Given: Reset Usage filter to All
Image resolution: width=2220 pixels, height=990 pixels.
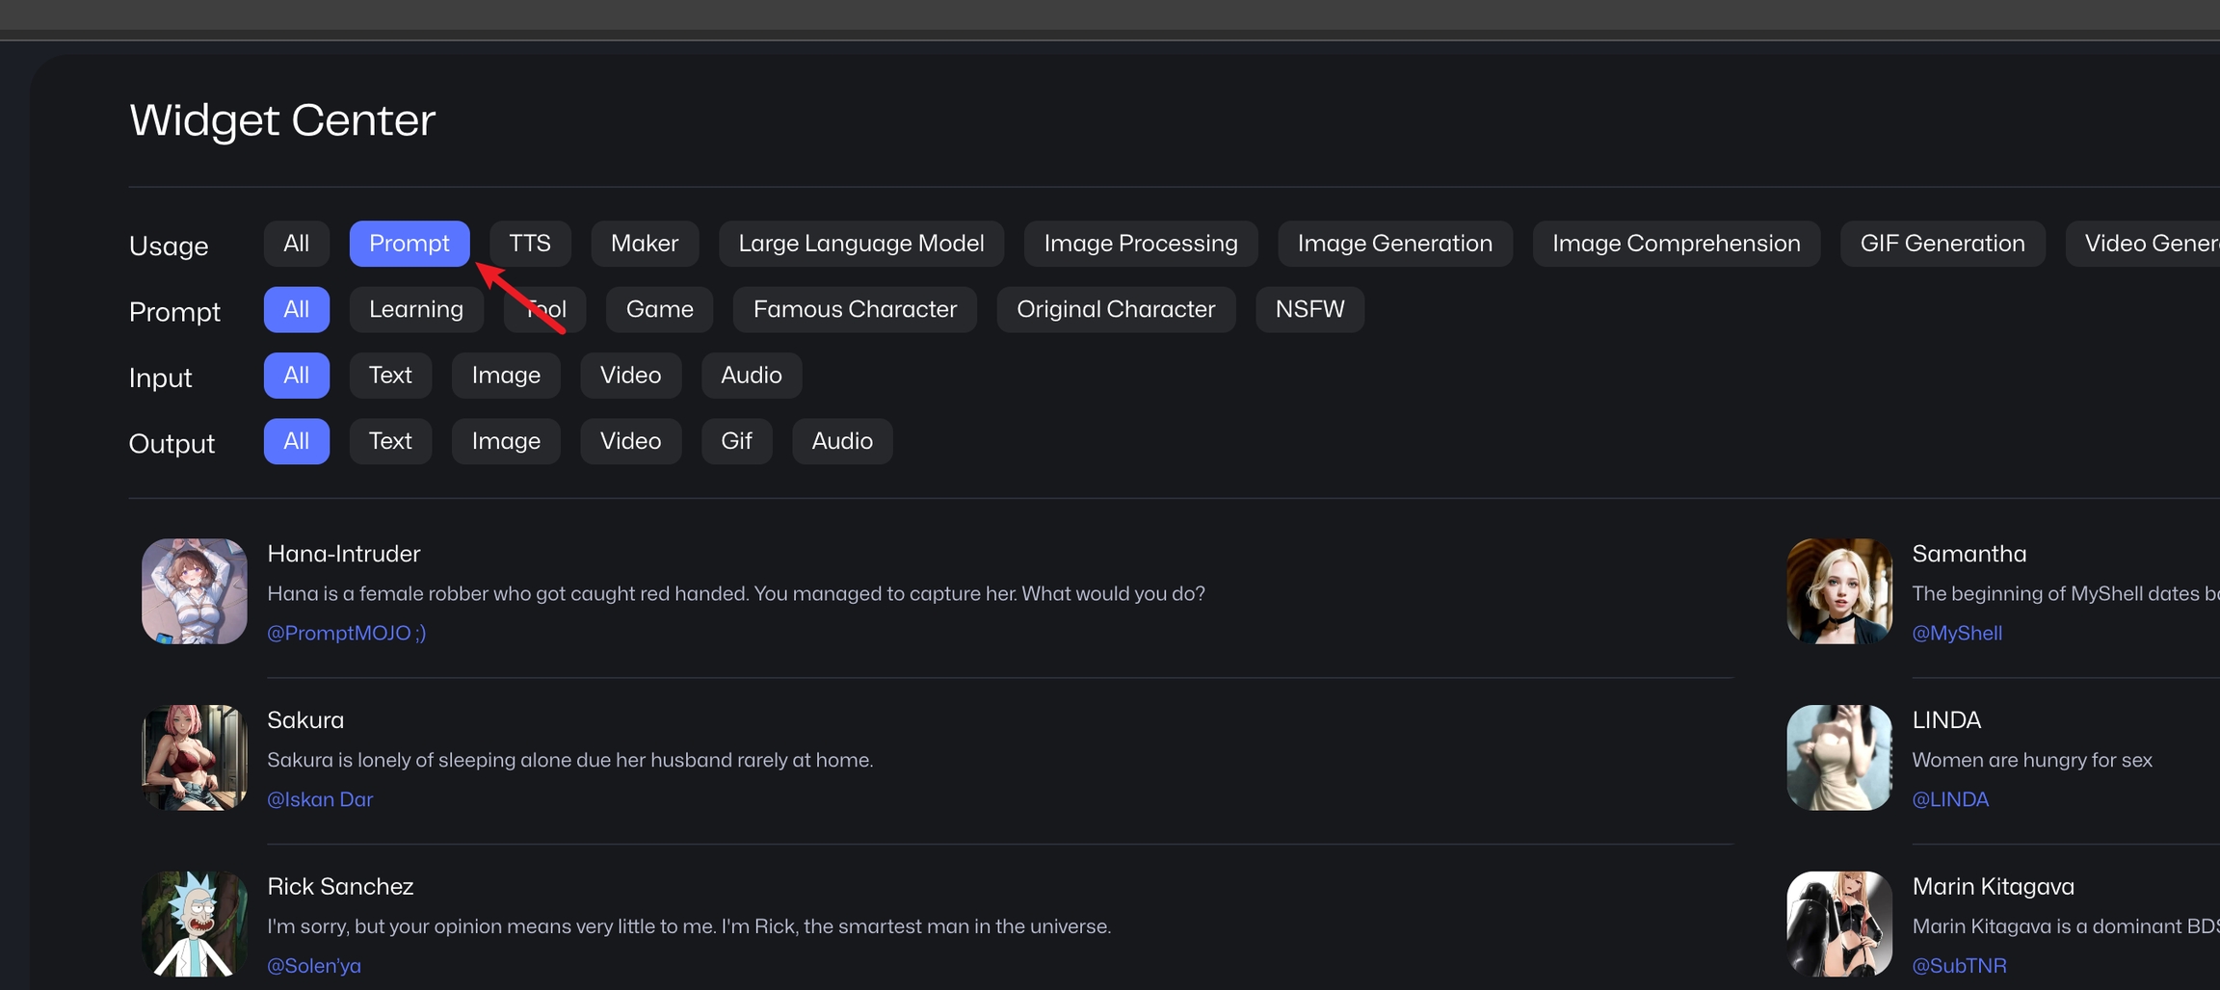Looking at the screenshot, I should (296, 244).
